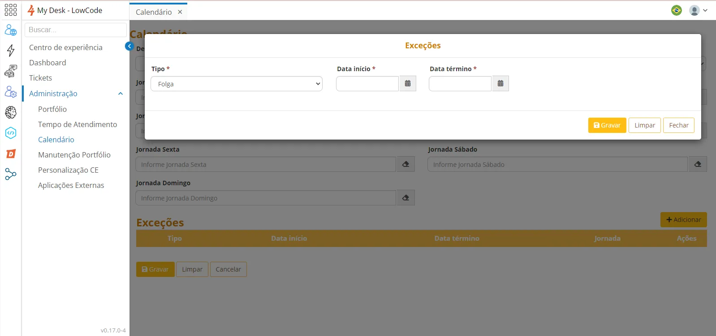Open the lightning bolt sidebar icon

(11, 50)
